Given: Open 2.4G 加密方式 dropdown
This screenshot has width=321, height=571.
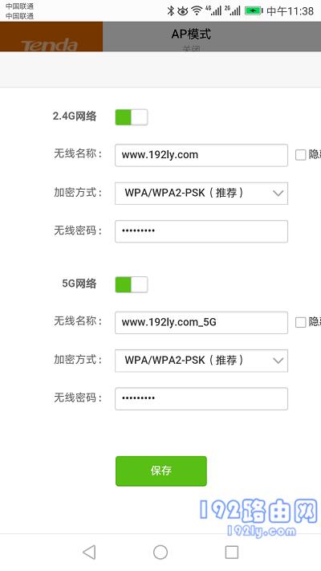Looking at the screenshot, I should point(201,193).
